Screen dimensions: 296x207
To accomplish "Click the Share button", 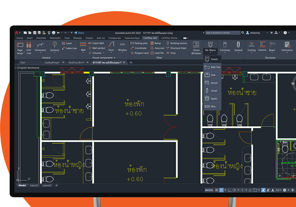I will point(79,33).
